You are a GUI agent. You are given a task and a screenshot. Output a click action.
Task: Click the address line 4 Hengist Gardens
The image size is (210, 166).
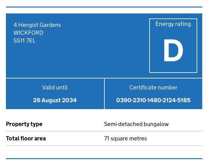click(x=37, y=25)
